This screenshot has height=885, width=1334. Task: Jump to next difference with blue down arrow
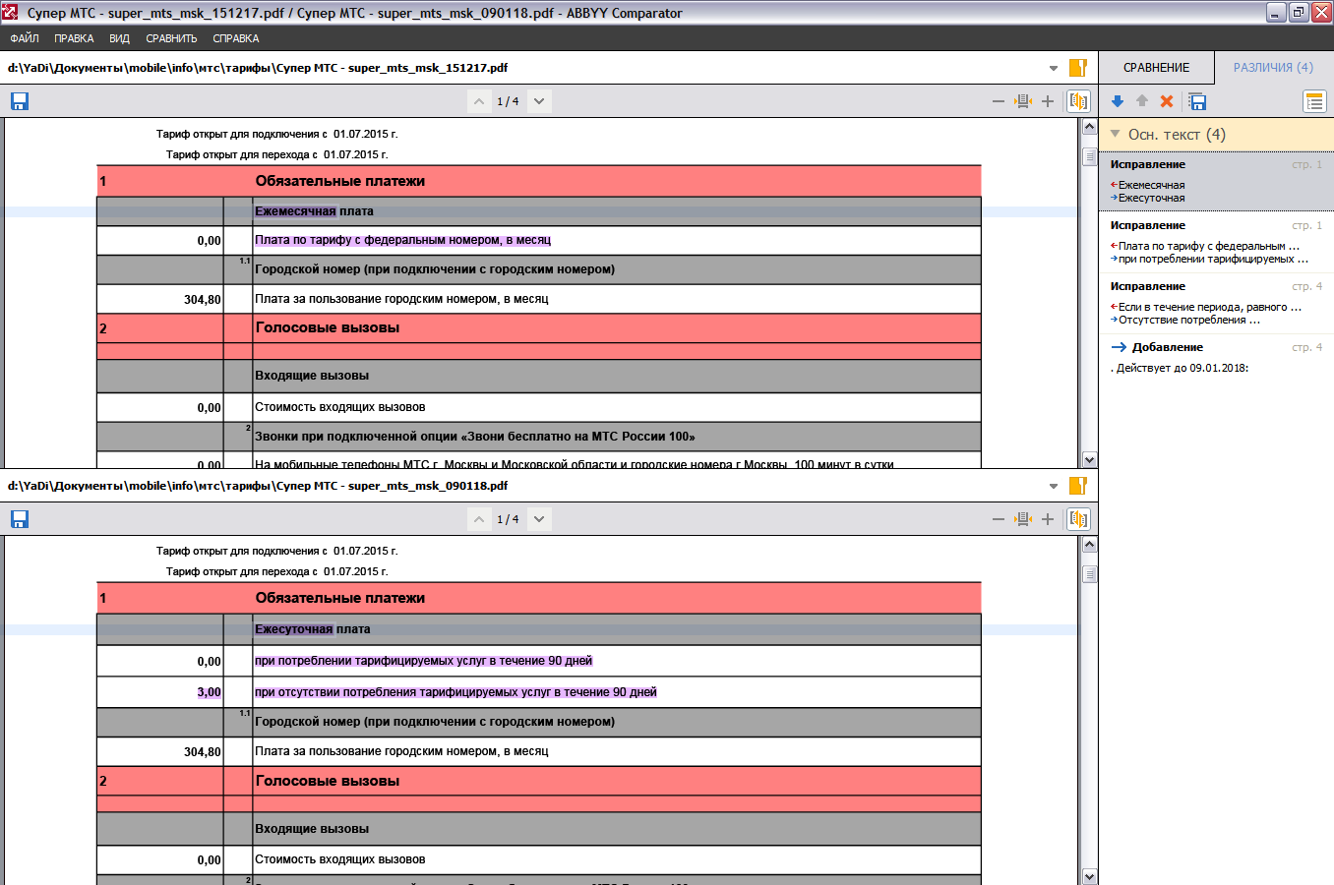tap(1118, 101)
